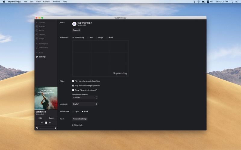Place watermark in top-left grid cell

82,47
